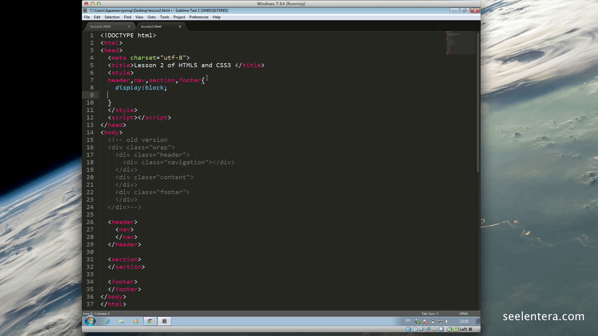Click the <div class="footer"> line 22

pyautogui.click(x=152, y=192)
